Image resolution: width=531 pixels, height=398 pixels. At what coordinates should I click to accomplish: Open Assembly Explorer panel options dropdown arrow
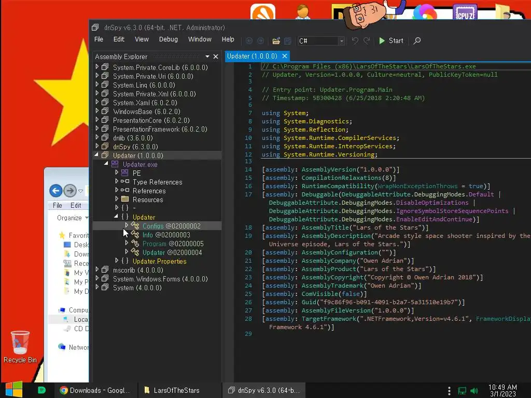(207, 56)
